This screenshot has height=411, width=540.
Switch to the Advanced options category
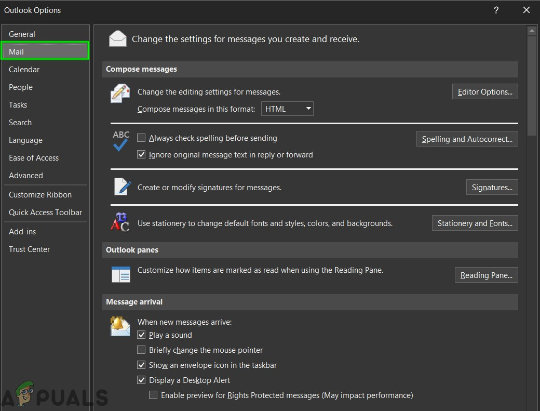tap(26, 176)
